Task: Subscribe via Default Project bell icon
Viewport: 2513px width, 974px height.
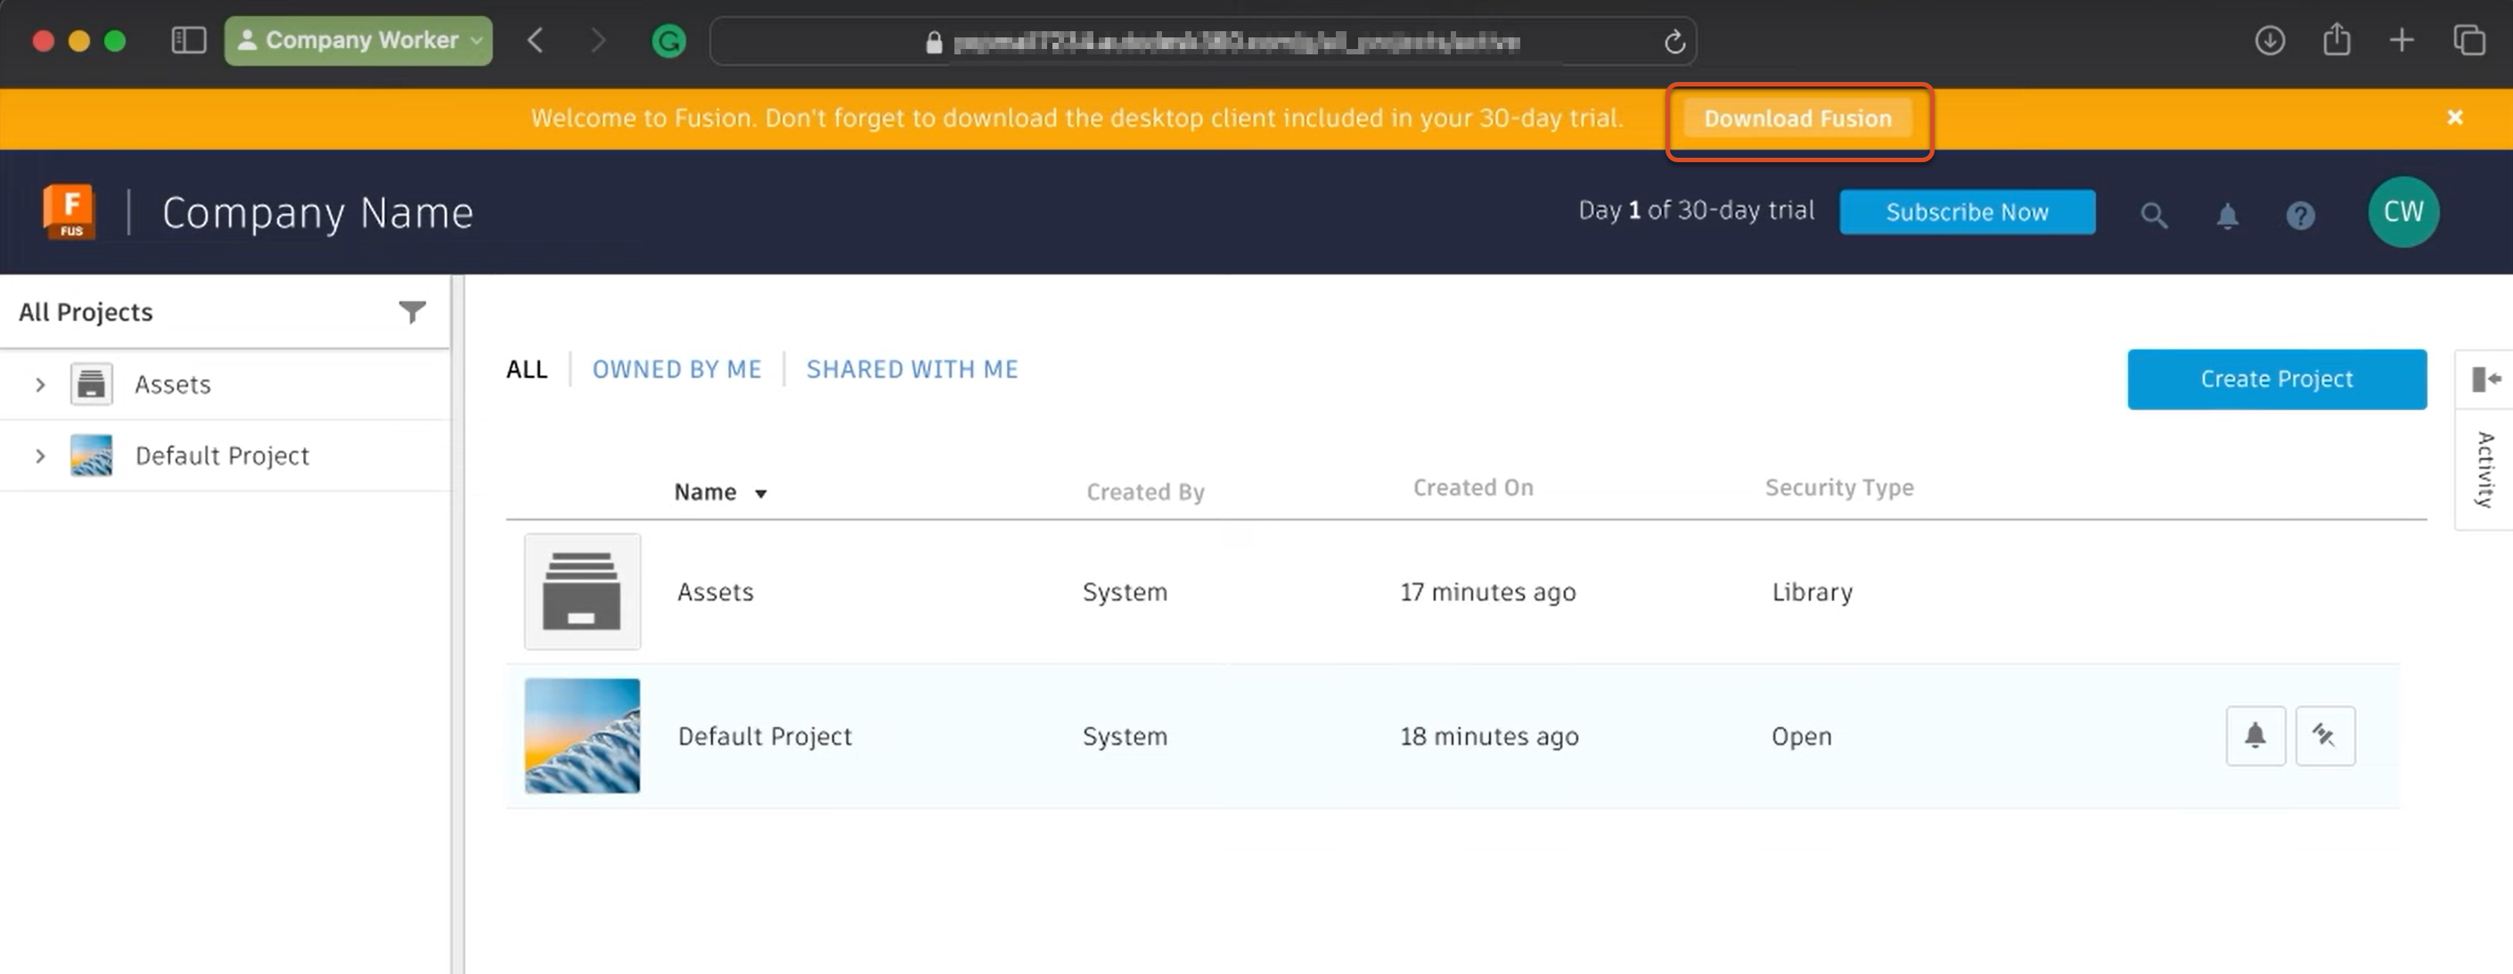Action: 2255,736
